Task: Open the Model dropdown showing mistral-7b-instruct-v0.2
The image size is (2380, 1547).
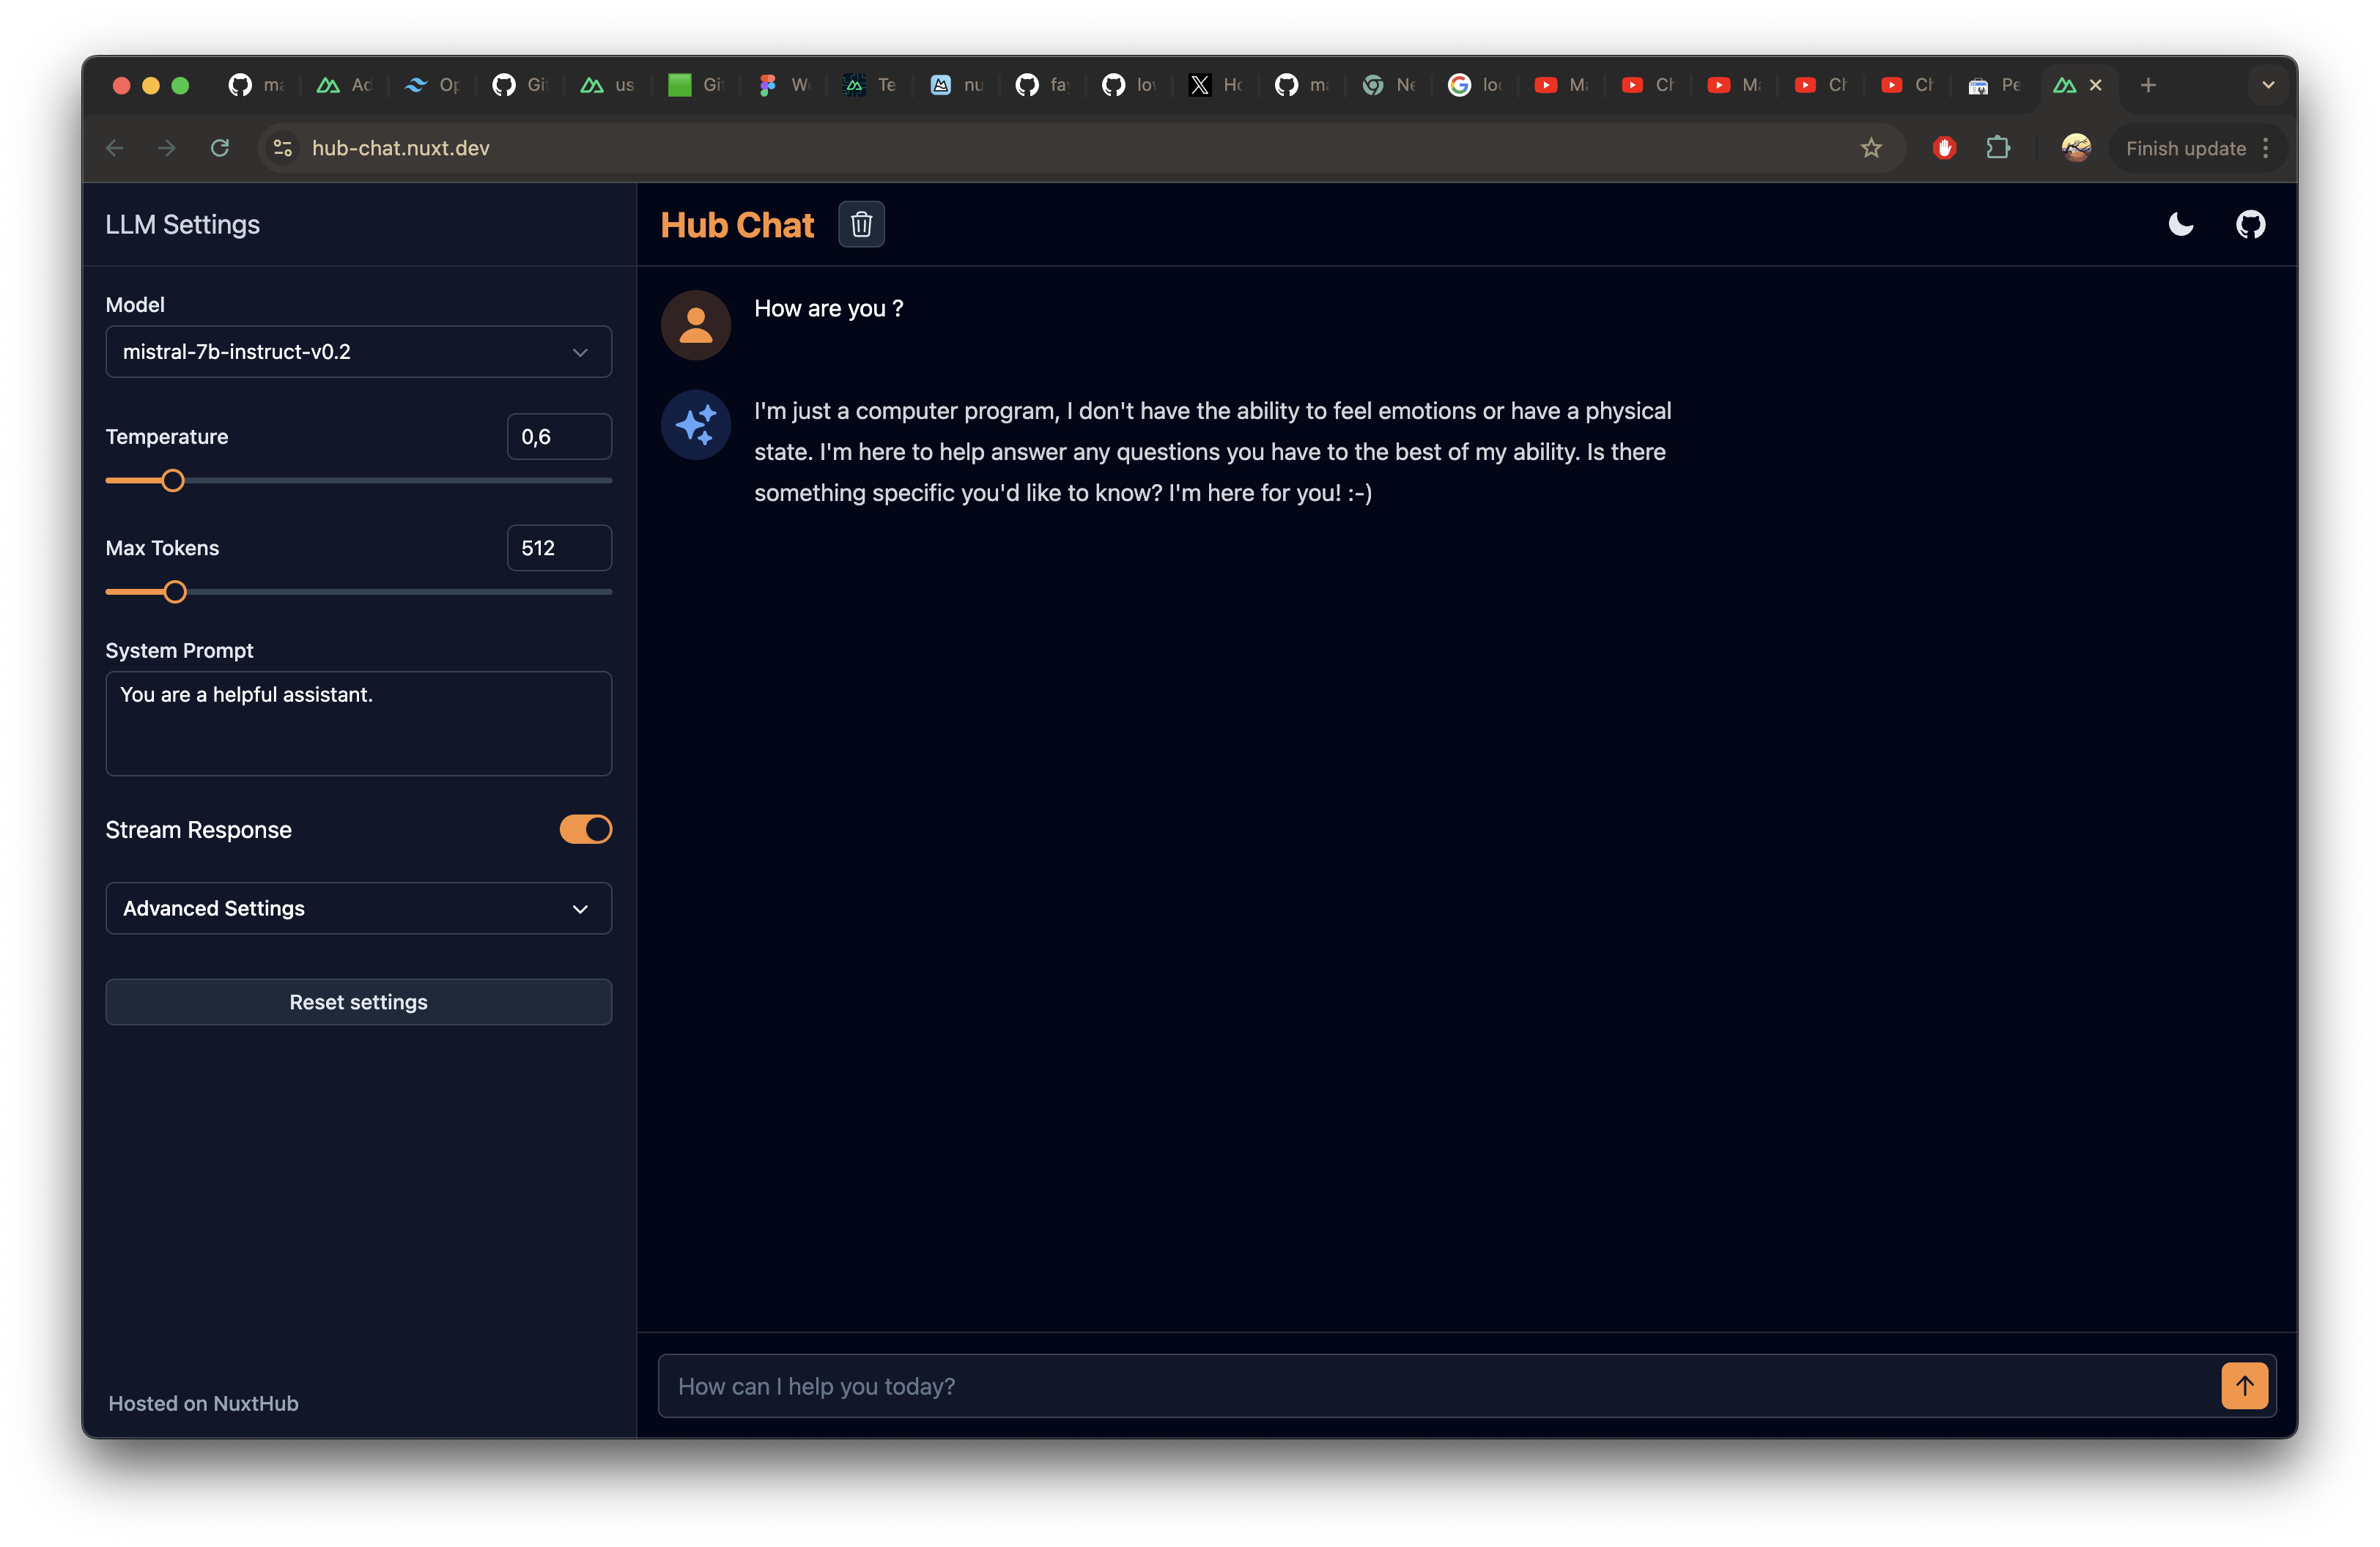Action: point(358,351)
